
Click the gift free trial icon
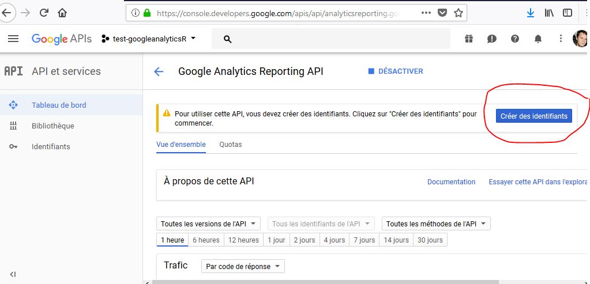(468, 39)
